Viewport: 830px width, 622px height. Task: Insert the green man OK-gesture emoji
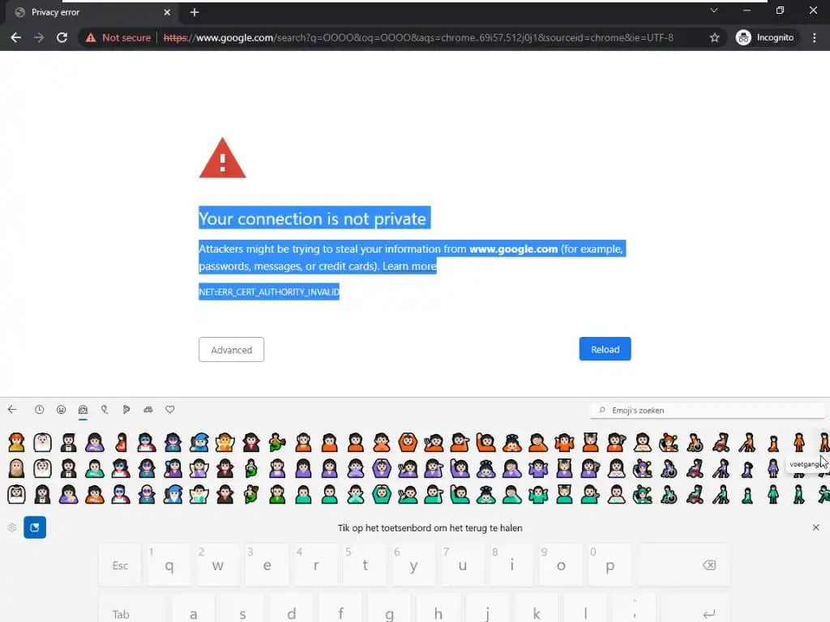pos(382,494)
